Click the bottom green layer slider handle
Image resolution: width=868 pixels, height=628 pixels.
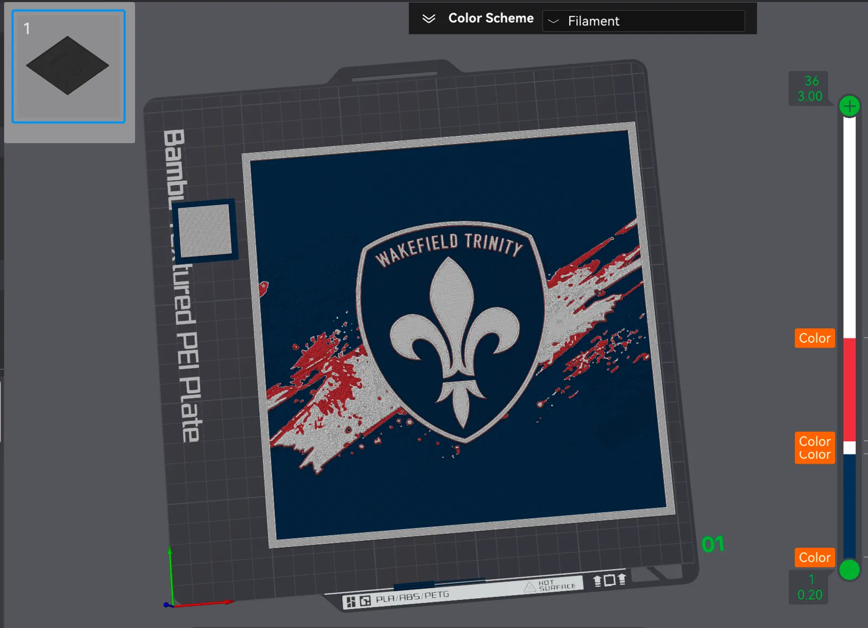pos(850,570)
